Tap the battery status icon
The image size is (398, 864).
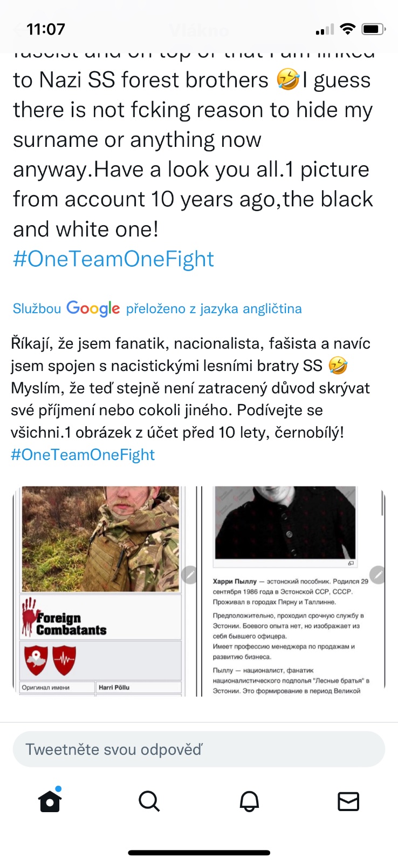tap(374, 29)
